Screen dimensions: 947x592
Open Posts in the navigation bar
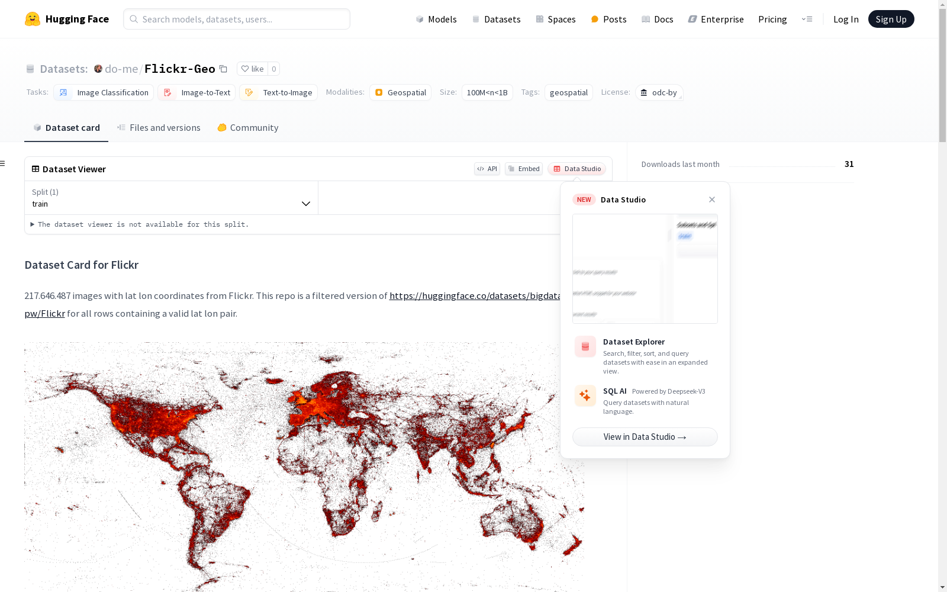(608, 19)
